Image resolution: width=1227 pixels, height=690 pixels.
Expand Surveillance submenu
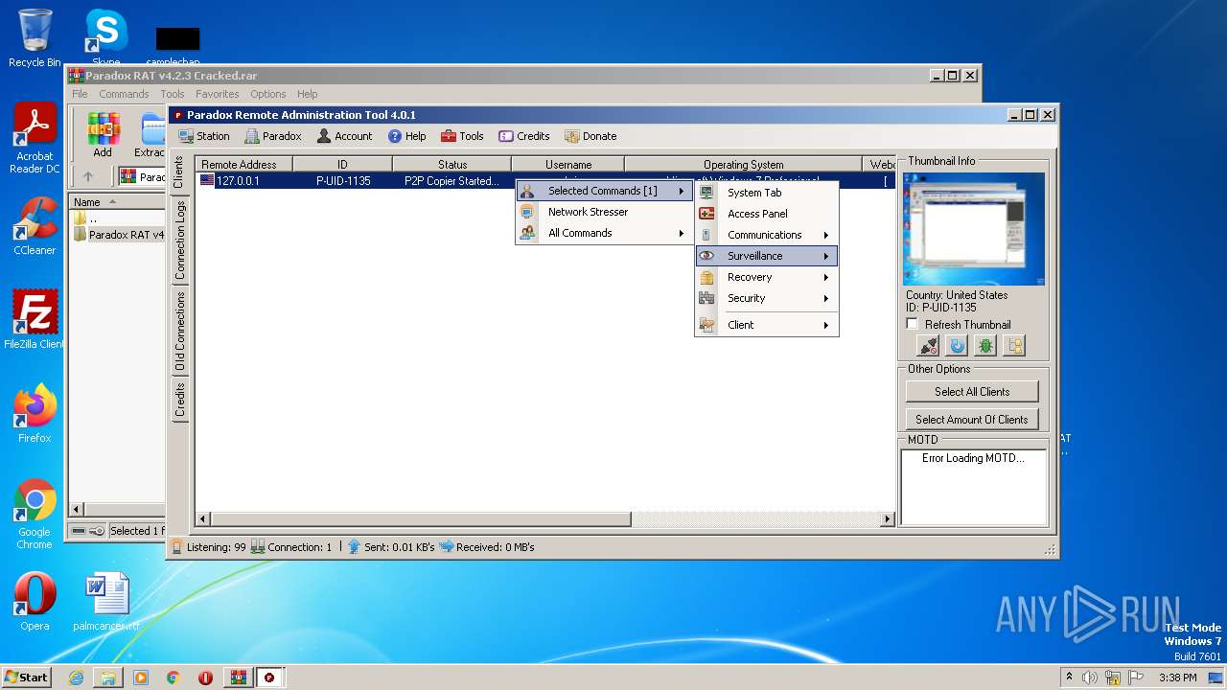(x=767, y=256)
